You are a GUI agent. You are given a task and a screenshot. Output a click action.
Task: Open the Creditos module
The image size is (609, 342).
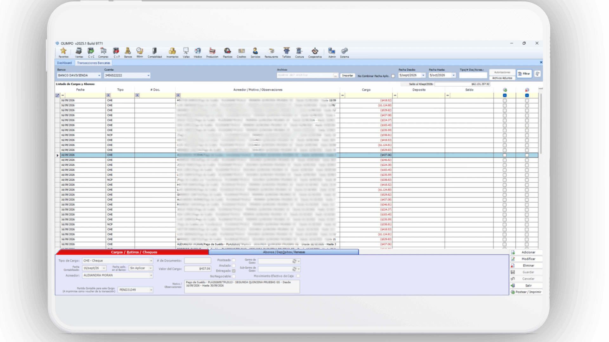point(241,53)
